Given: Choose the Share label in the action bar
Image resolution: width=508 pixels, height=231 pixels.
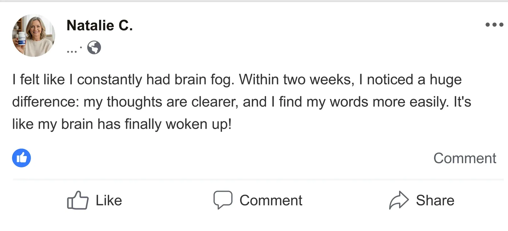Looking at the screenshot, I should coord(435,200).
